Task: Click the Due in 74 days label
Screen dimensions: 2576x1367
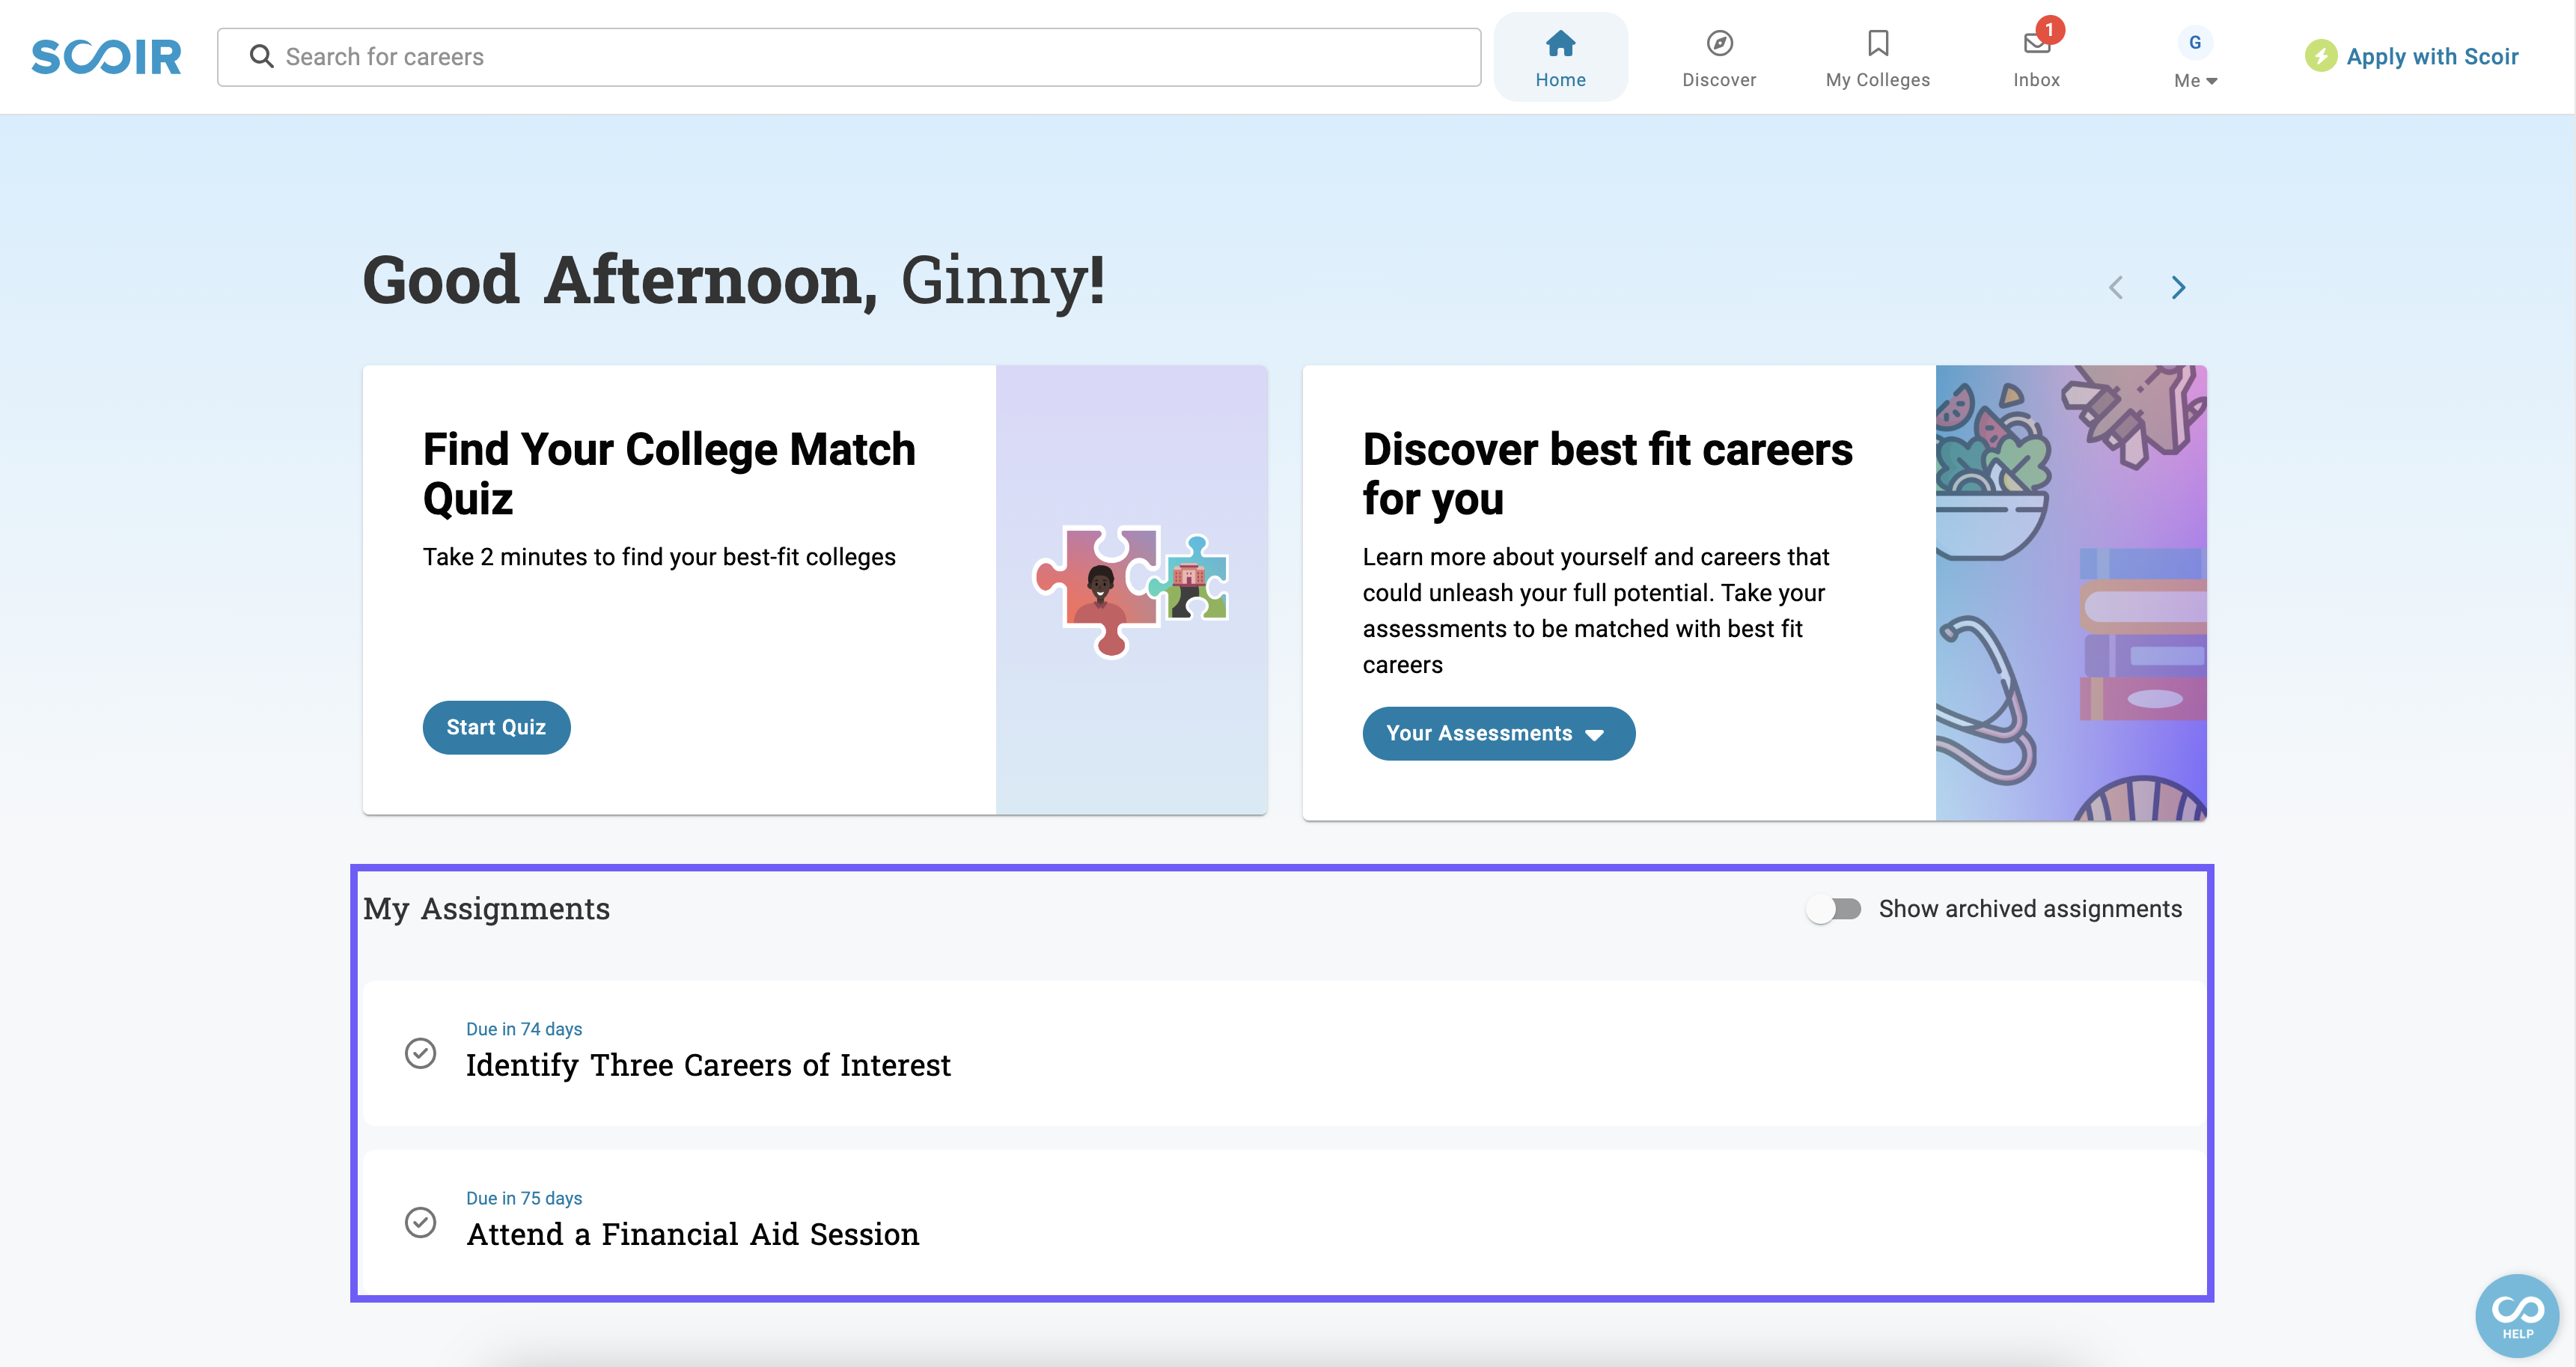Action: (x=524, y=1029)
